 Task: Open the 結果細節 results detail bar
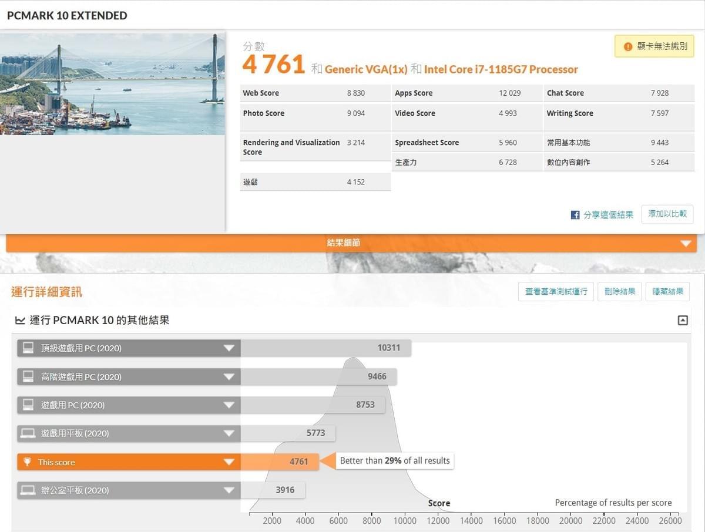coord(351,243)
